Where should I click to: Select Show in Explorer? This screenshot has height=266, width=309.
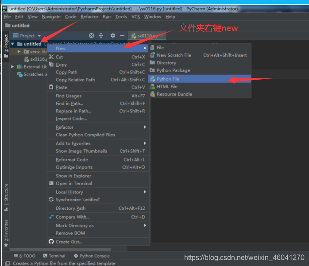tap(98, 176)
